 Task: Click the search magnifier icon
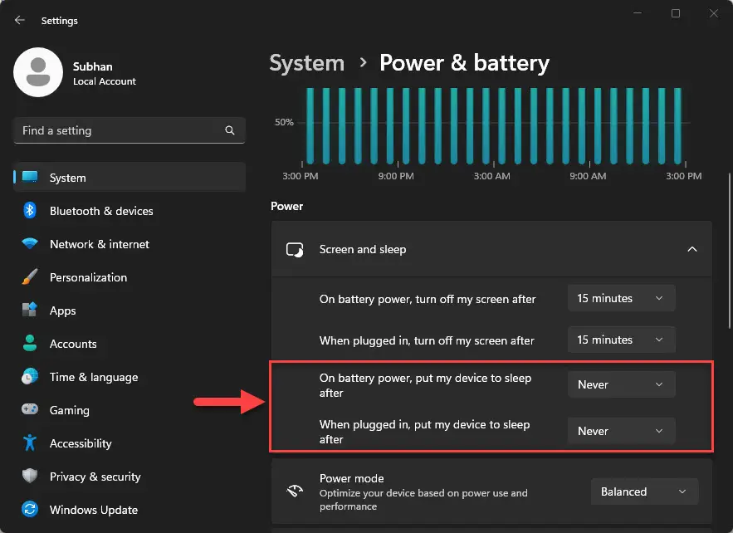230,130
